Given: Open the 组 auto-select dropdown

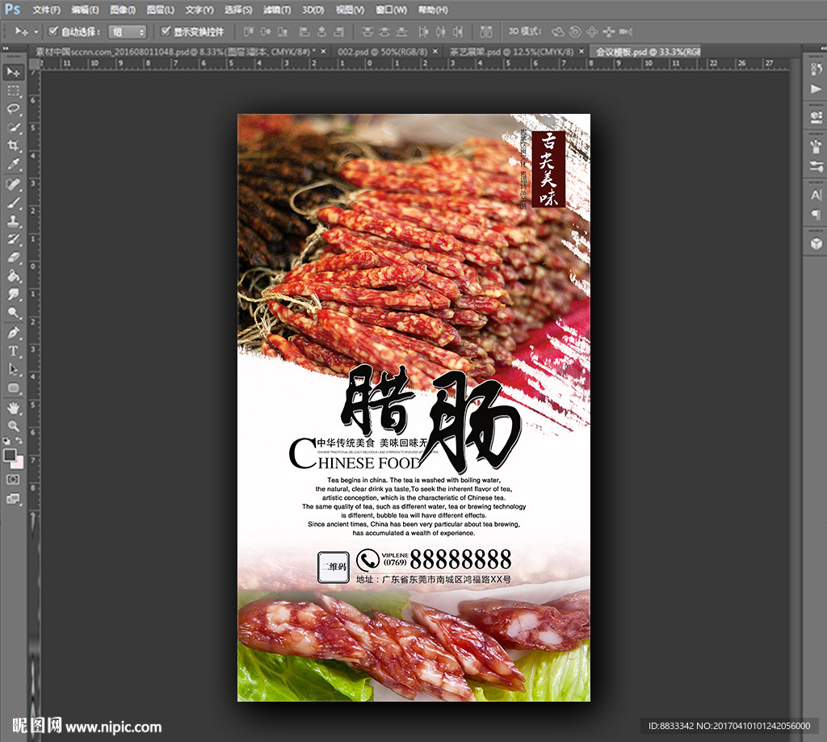Looking at the screenshot, I should (x=127, y=31).
